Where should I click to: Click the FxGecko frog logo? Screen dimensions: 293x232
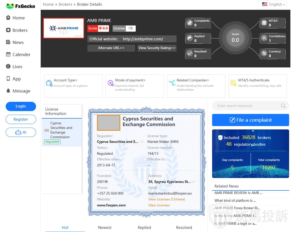(x=10, y=6)
